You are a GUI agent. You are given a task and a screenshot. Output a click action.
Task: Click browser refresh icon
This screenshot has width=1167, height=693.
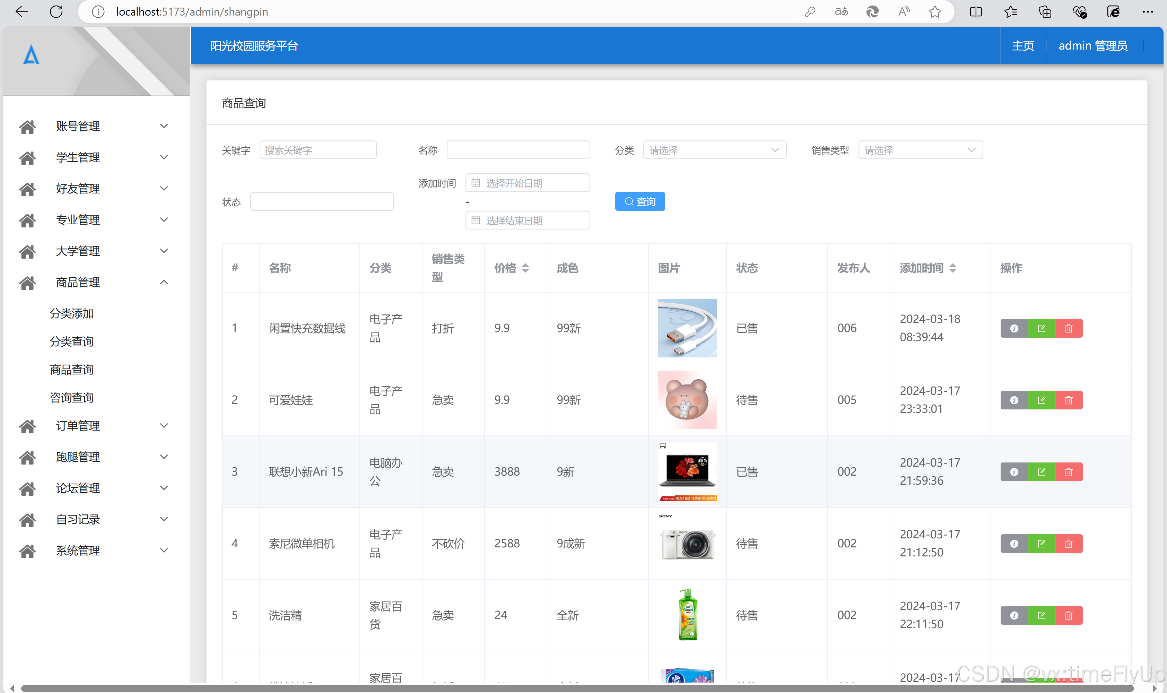tap(56, 12)
